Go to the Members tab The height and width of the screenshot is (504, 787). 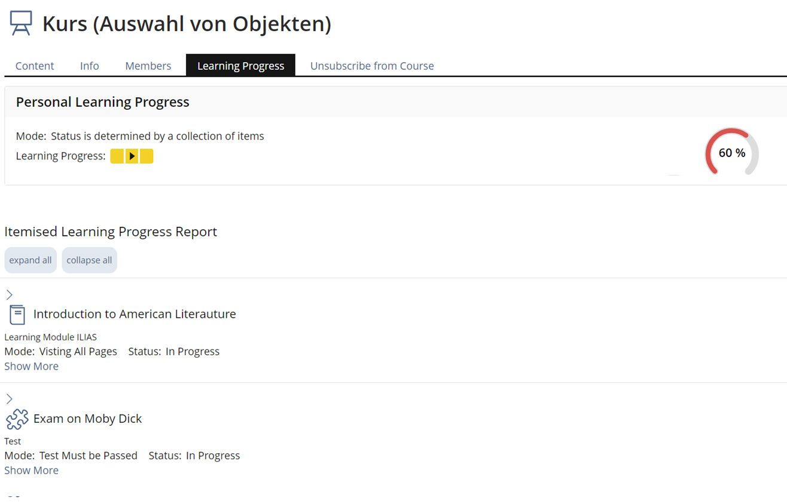click(148, 66)
